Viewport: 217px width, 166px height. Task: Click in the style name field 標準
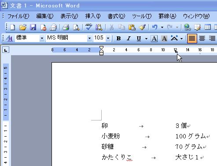(x=27, y=38)
